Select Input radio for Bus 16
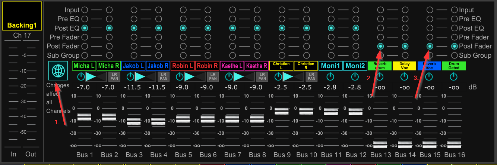The image size is (497, 165). pos(455,10)
